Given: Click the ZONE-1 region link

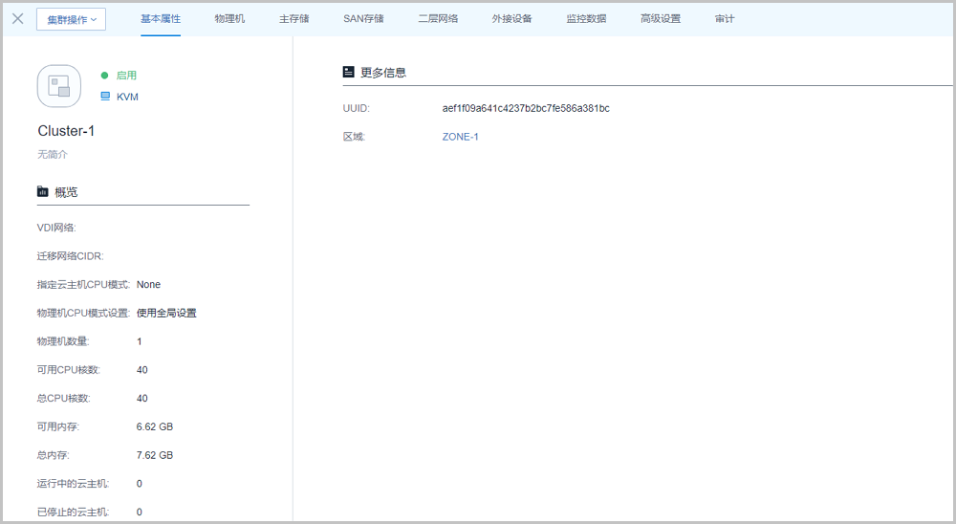Looking at the screenshot, I should [x=460, y=137].
